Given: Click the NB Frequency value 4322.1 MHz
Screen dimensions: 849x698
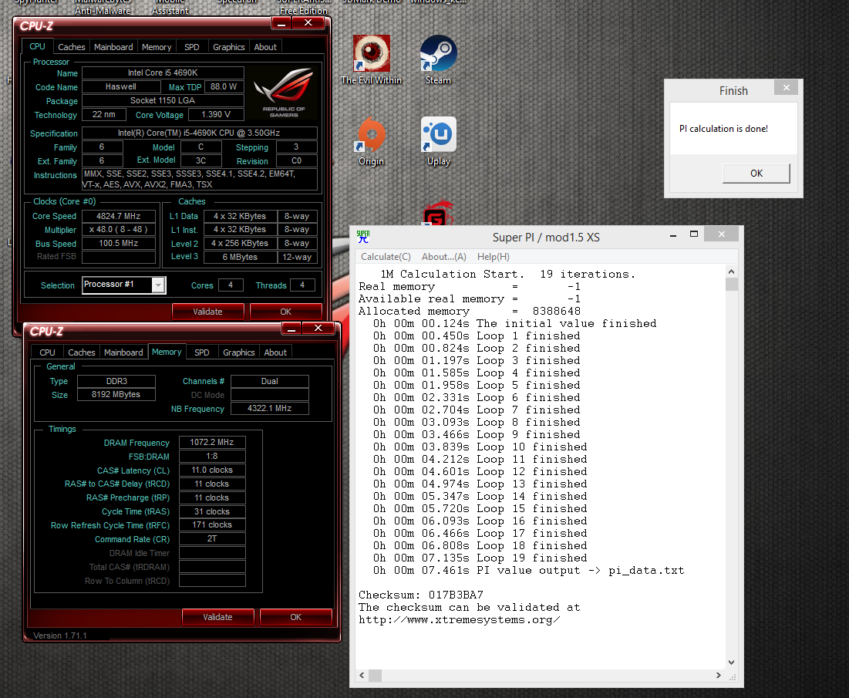Looking at the screenshot, I should [x=270, y=408].
